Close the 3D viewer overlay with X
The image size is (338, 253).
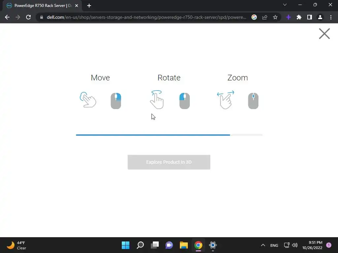(x=324, y=34)
